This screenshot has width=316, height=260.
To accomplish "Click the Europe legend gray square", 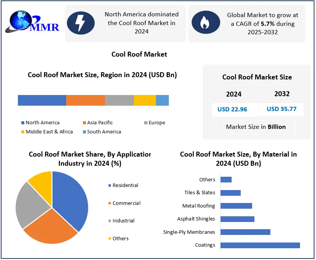I will point(146,123).
